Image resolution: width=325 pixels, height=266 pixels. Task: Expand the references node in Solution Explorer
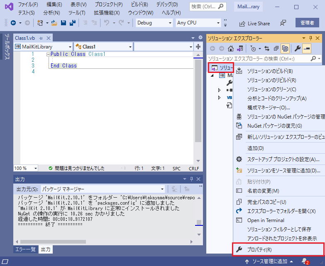coord(219,90)
